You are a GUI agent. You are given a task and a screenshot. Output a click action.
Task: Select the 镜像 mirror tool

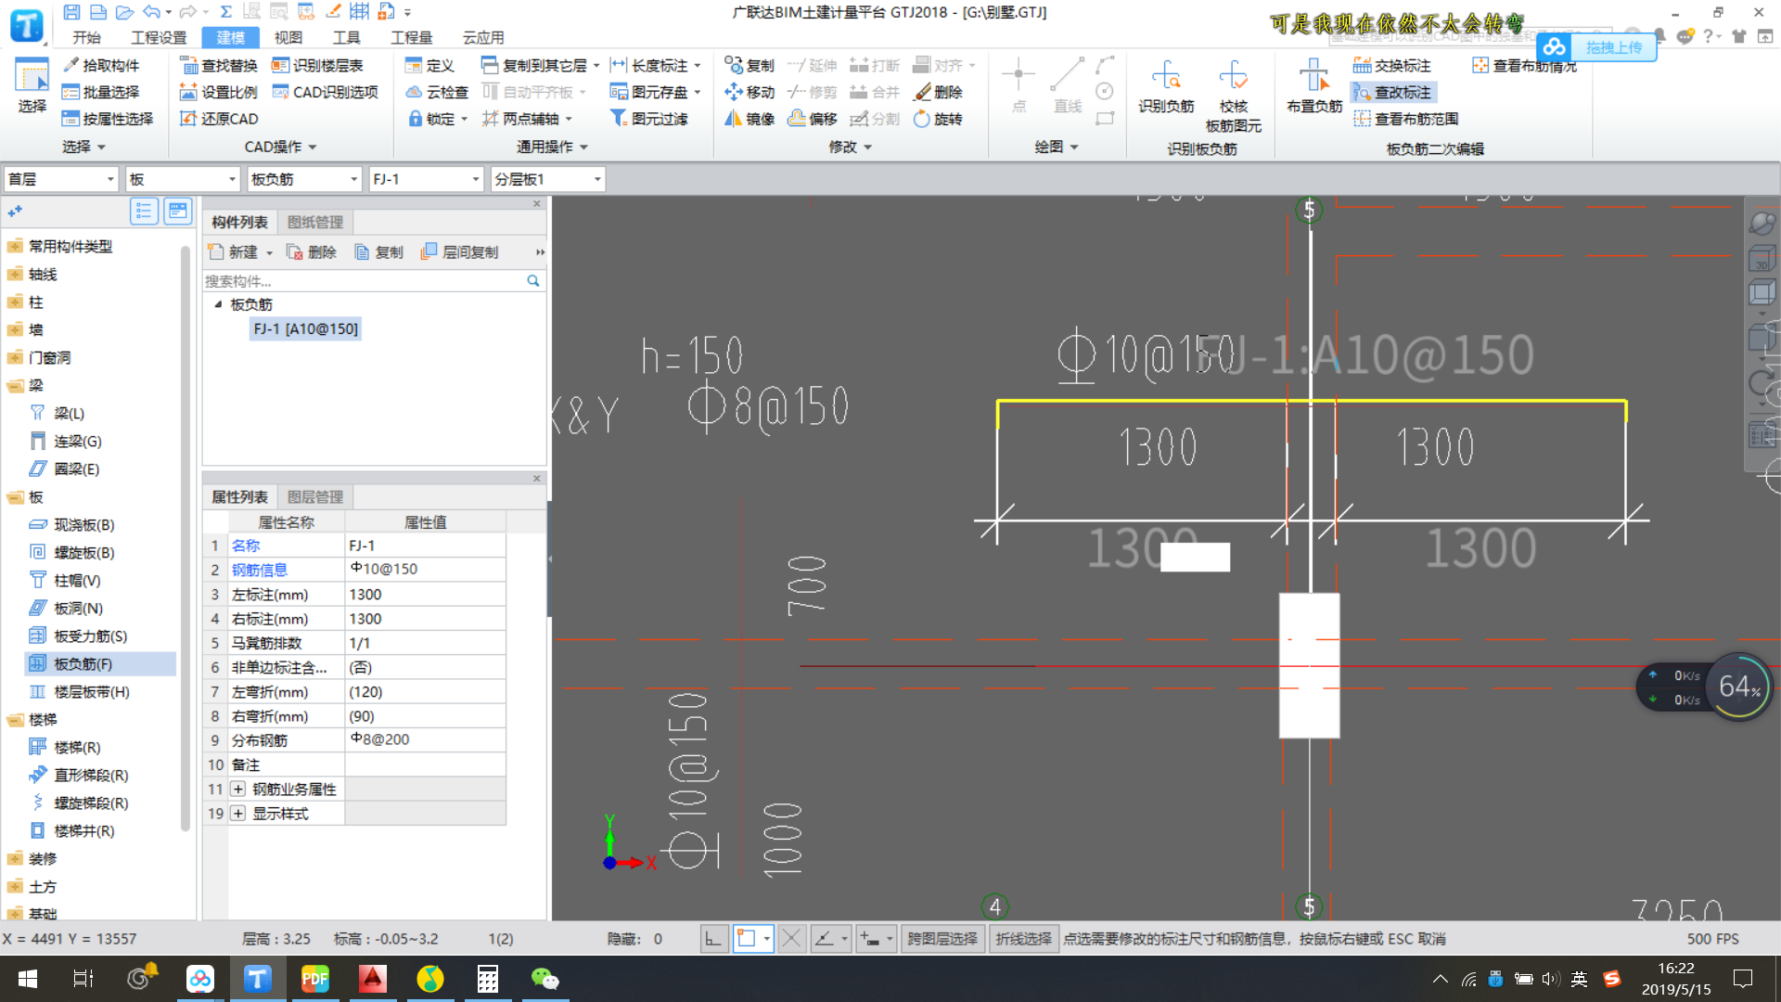click(750, 119)
